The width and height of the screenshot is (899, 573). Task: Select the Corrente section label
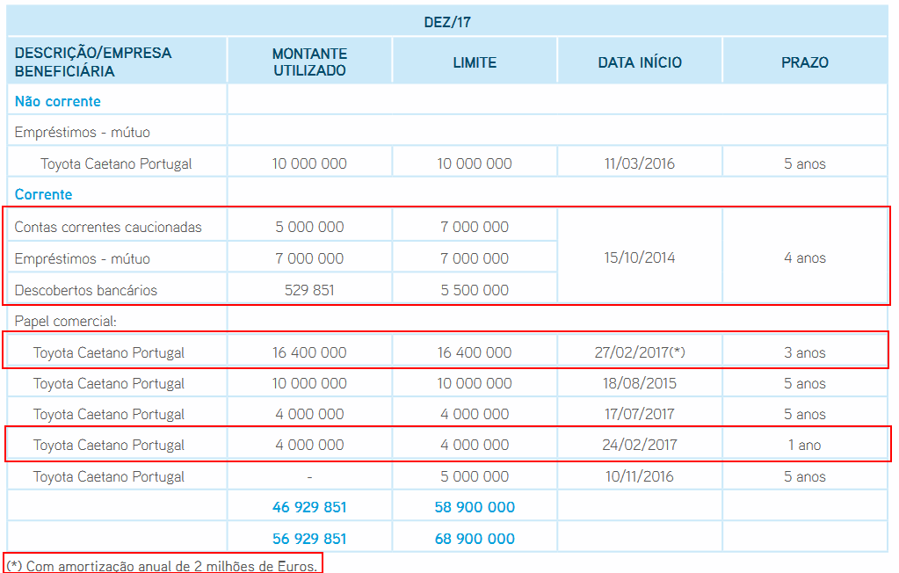click(44, 194)
